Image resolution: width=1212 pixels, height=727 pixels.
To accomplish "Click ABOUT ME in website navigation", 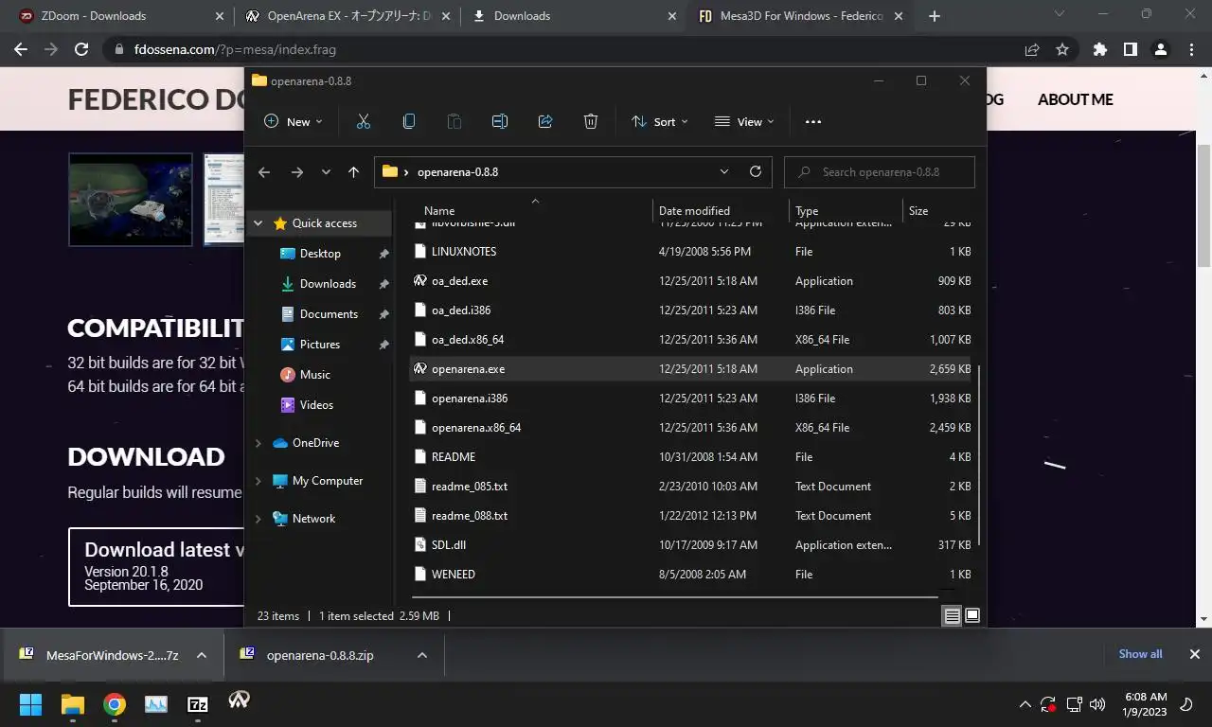I will click(x=1075, y=99).
